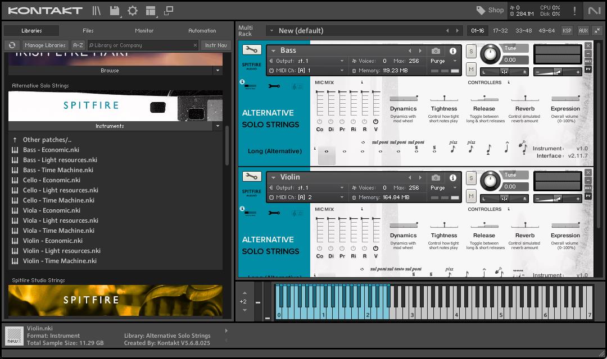Click the Instr Nav button
This screenshot has height=359, width=607.
216,45
